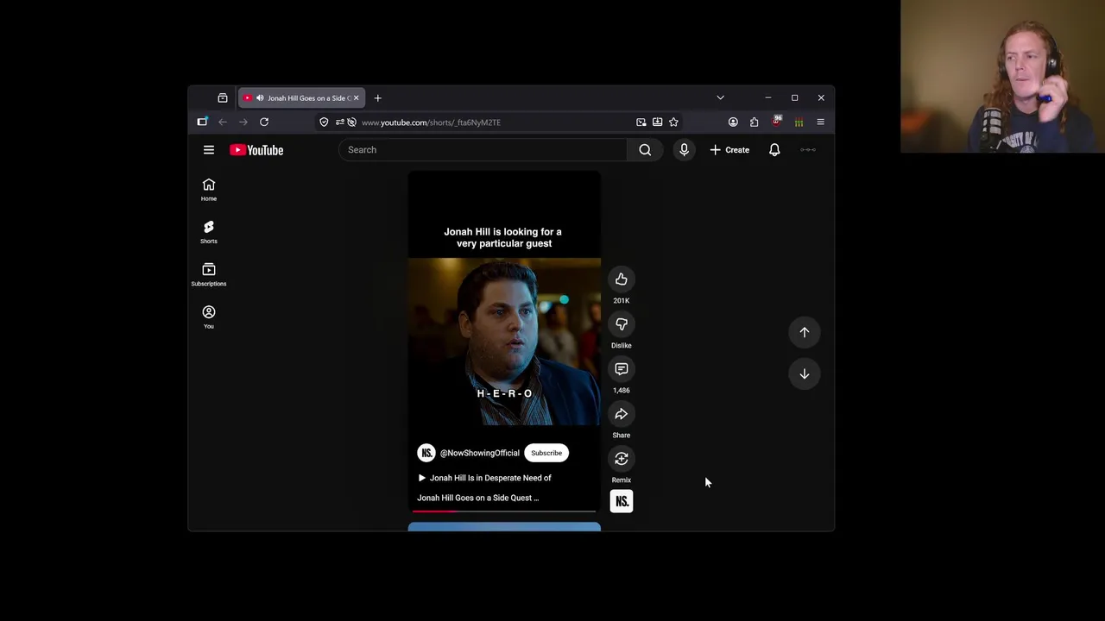Viewport: 1105px width, 621px height.
Task: Go forward in browser history
Action: 243,122
